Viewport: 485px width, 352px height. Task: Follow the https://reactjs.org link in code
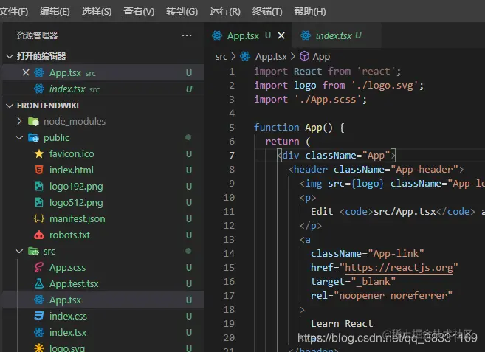pos(399,268)
